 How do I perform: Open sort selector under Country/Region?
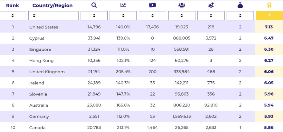[x=53, y=15]
